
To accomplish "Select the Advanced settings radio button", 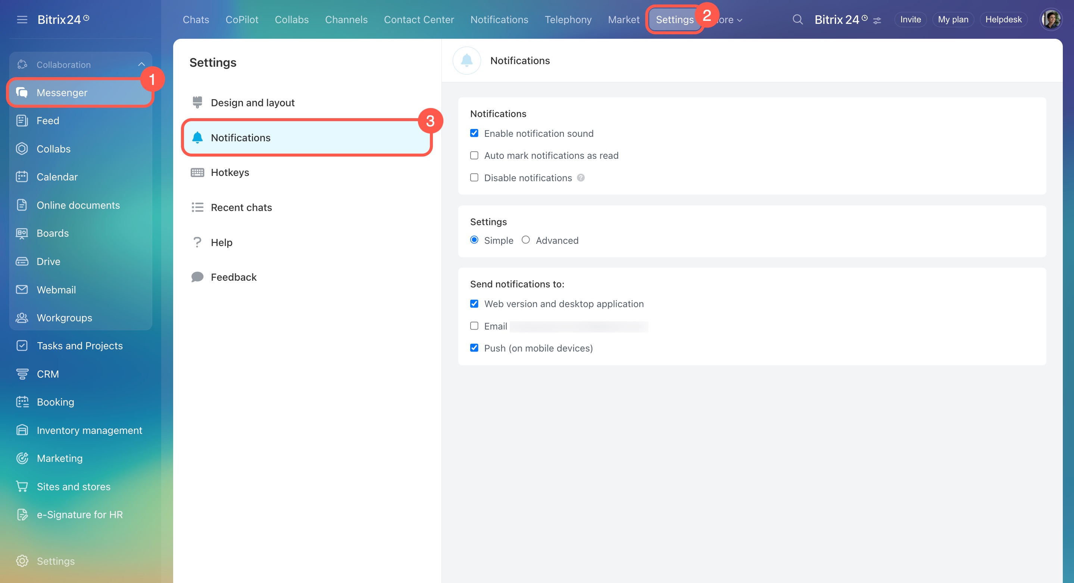I will coord(526,240).
